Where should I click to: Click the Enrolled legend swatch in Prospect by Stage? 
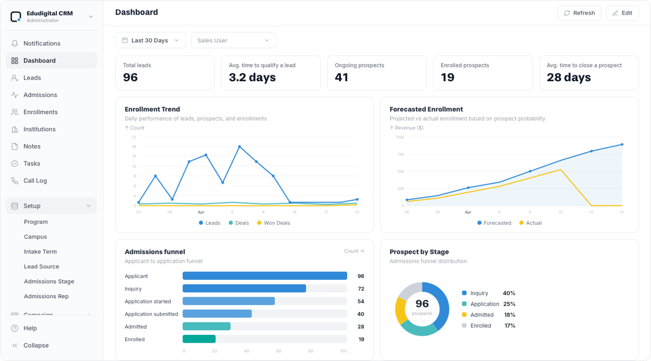(x=464, y=326)
